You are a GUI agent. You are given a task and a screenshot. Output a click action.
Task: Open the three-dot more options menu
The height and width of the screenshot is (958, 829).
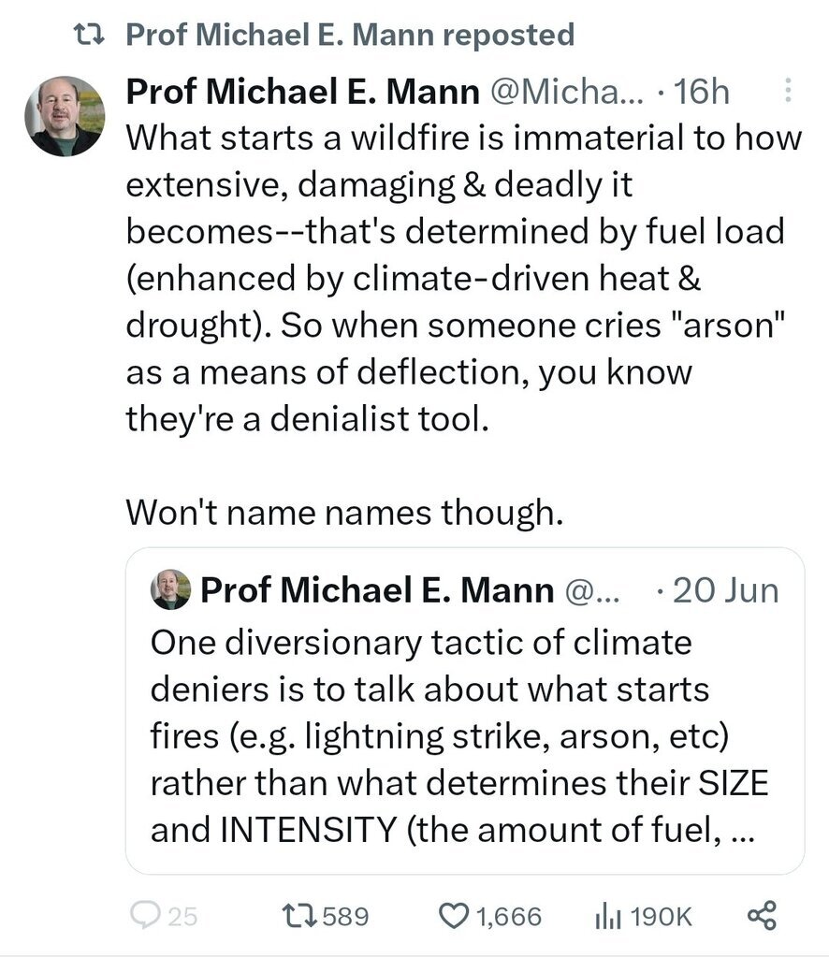point(788,91)
